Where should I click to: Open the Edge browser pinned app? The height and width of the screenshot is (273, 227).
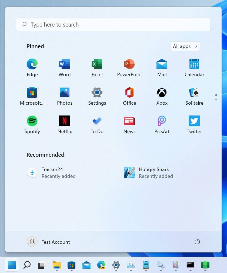tap(32, 68)
